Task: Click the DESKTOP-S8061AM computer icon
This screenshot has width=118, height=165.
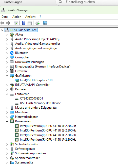Action: pyautogui.click(x=7, y=30)
